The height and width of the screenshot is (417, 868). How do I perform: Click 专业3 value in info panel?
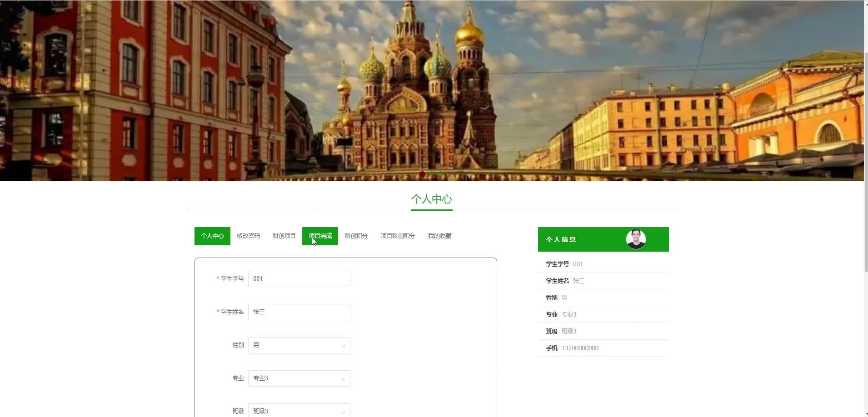(x=569, y=314)
